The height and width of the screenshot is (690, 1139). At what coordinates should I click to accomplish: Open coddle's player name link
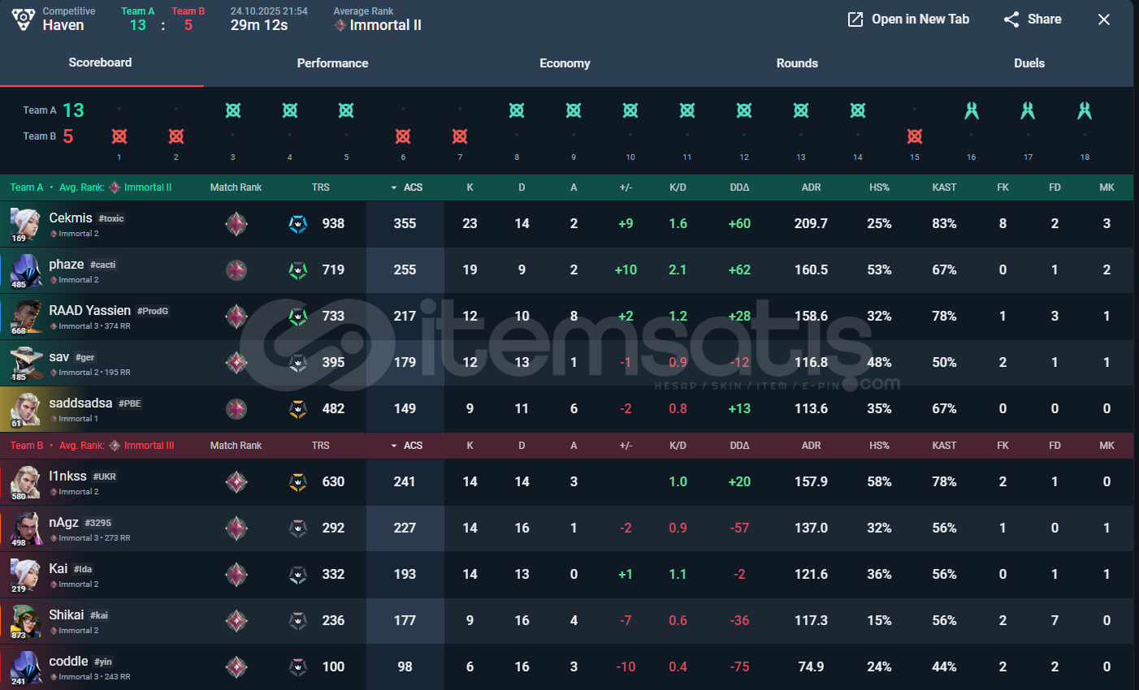click(x=68, y=661)
